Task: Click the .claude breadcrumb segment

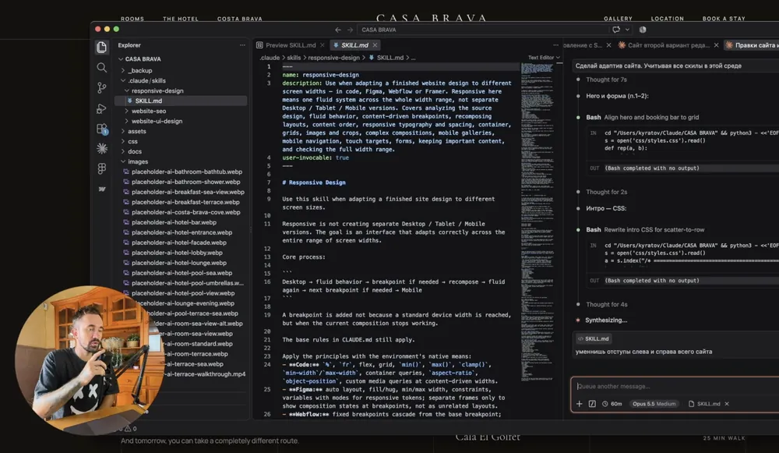Action: pos(270,58)
